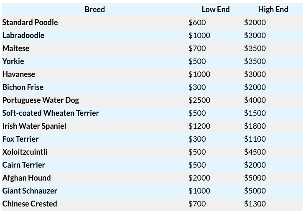The height and width of the screenshot is (214, 306).
Task: Select the Giant Schnauzer breed name
Action: (x=30, y=191)
